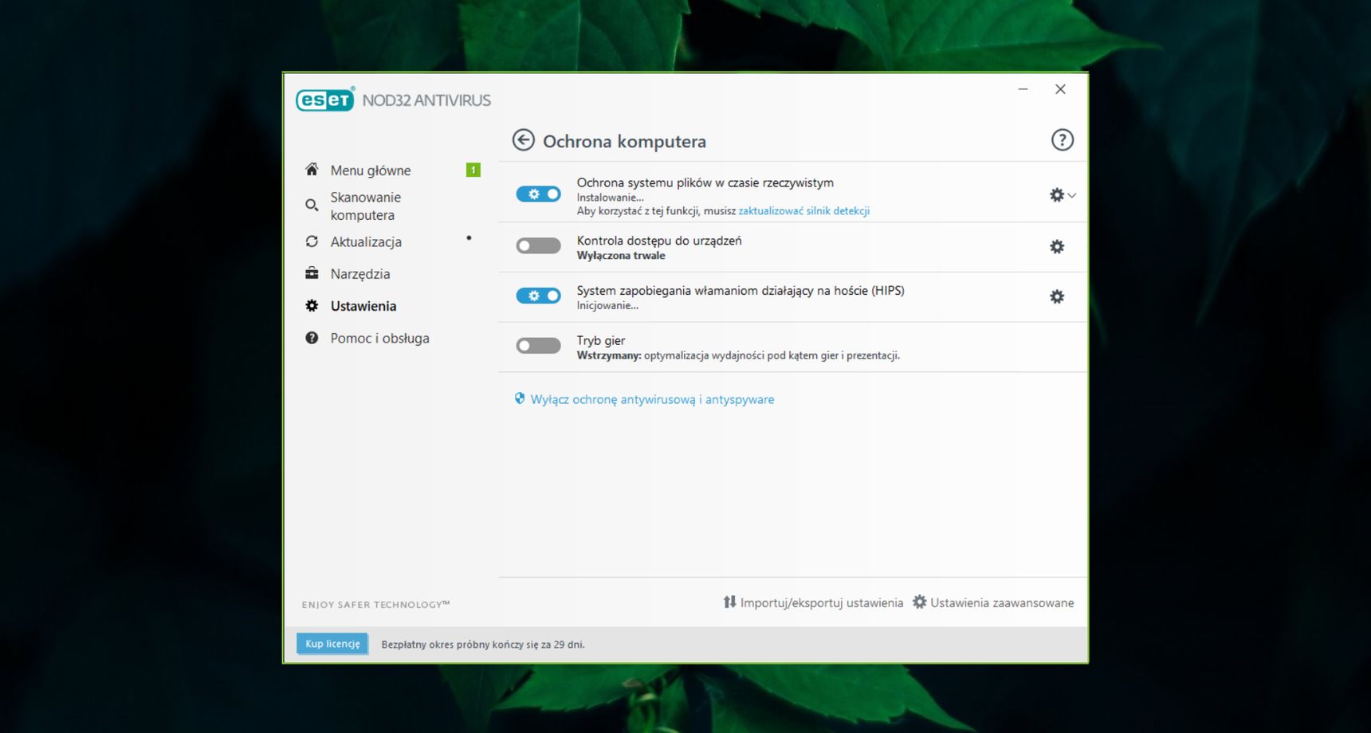Open Ustawienia zaawansowane

993,602
